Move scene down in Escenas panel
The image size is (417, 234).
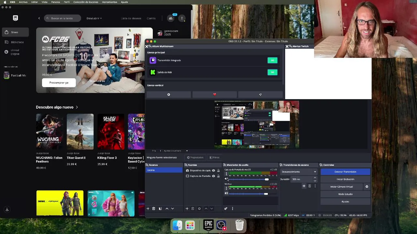(x=173, y=209)
